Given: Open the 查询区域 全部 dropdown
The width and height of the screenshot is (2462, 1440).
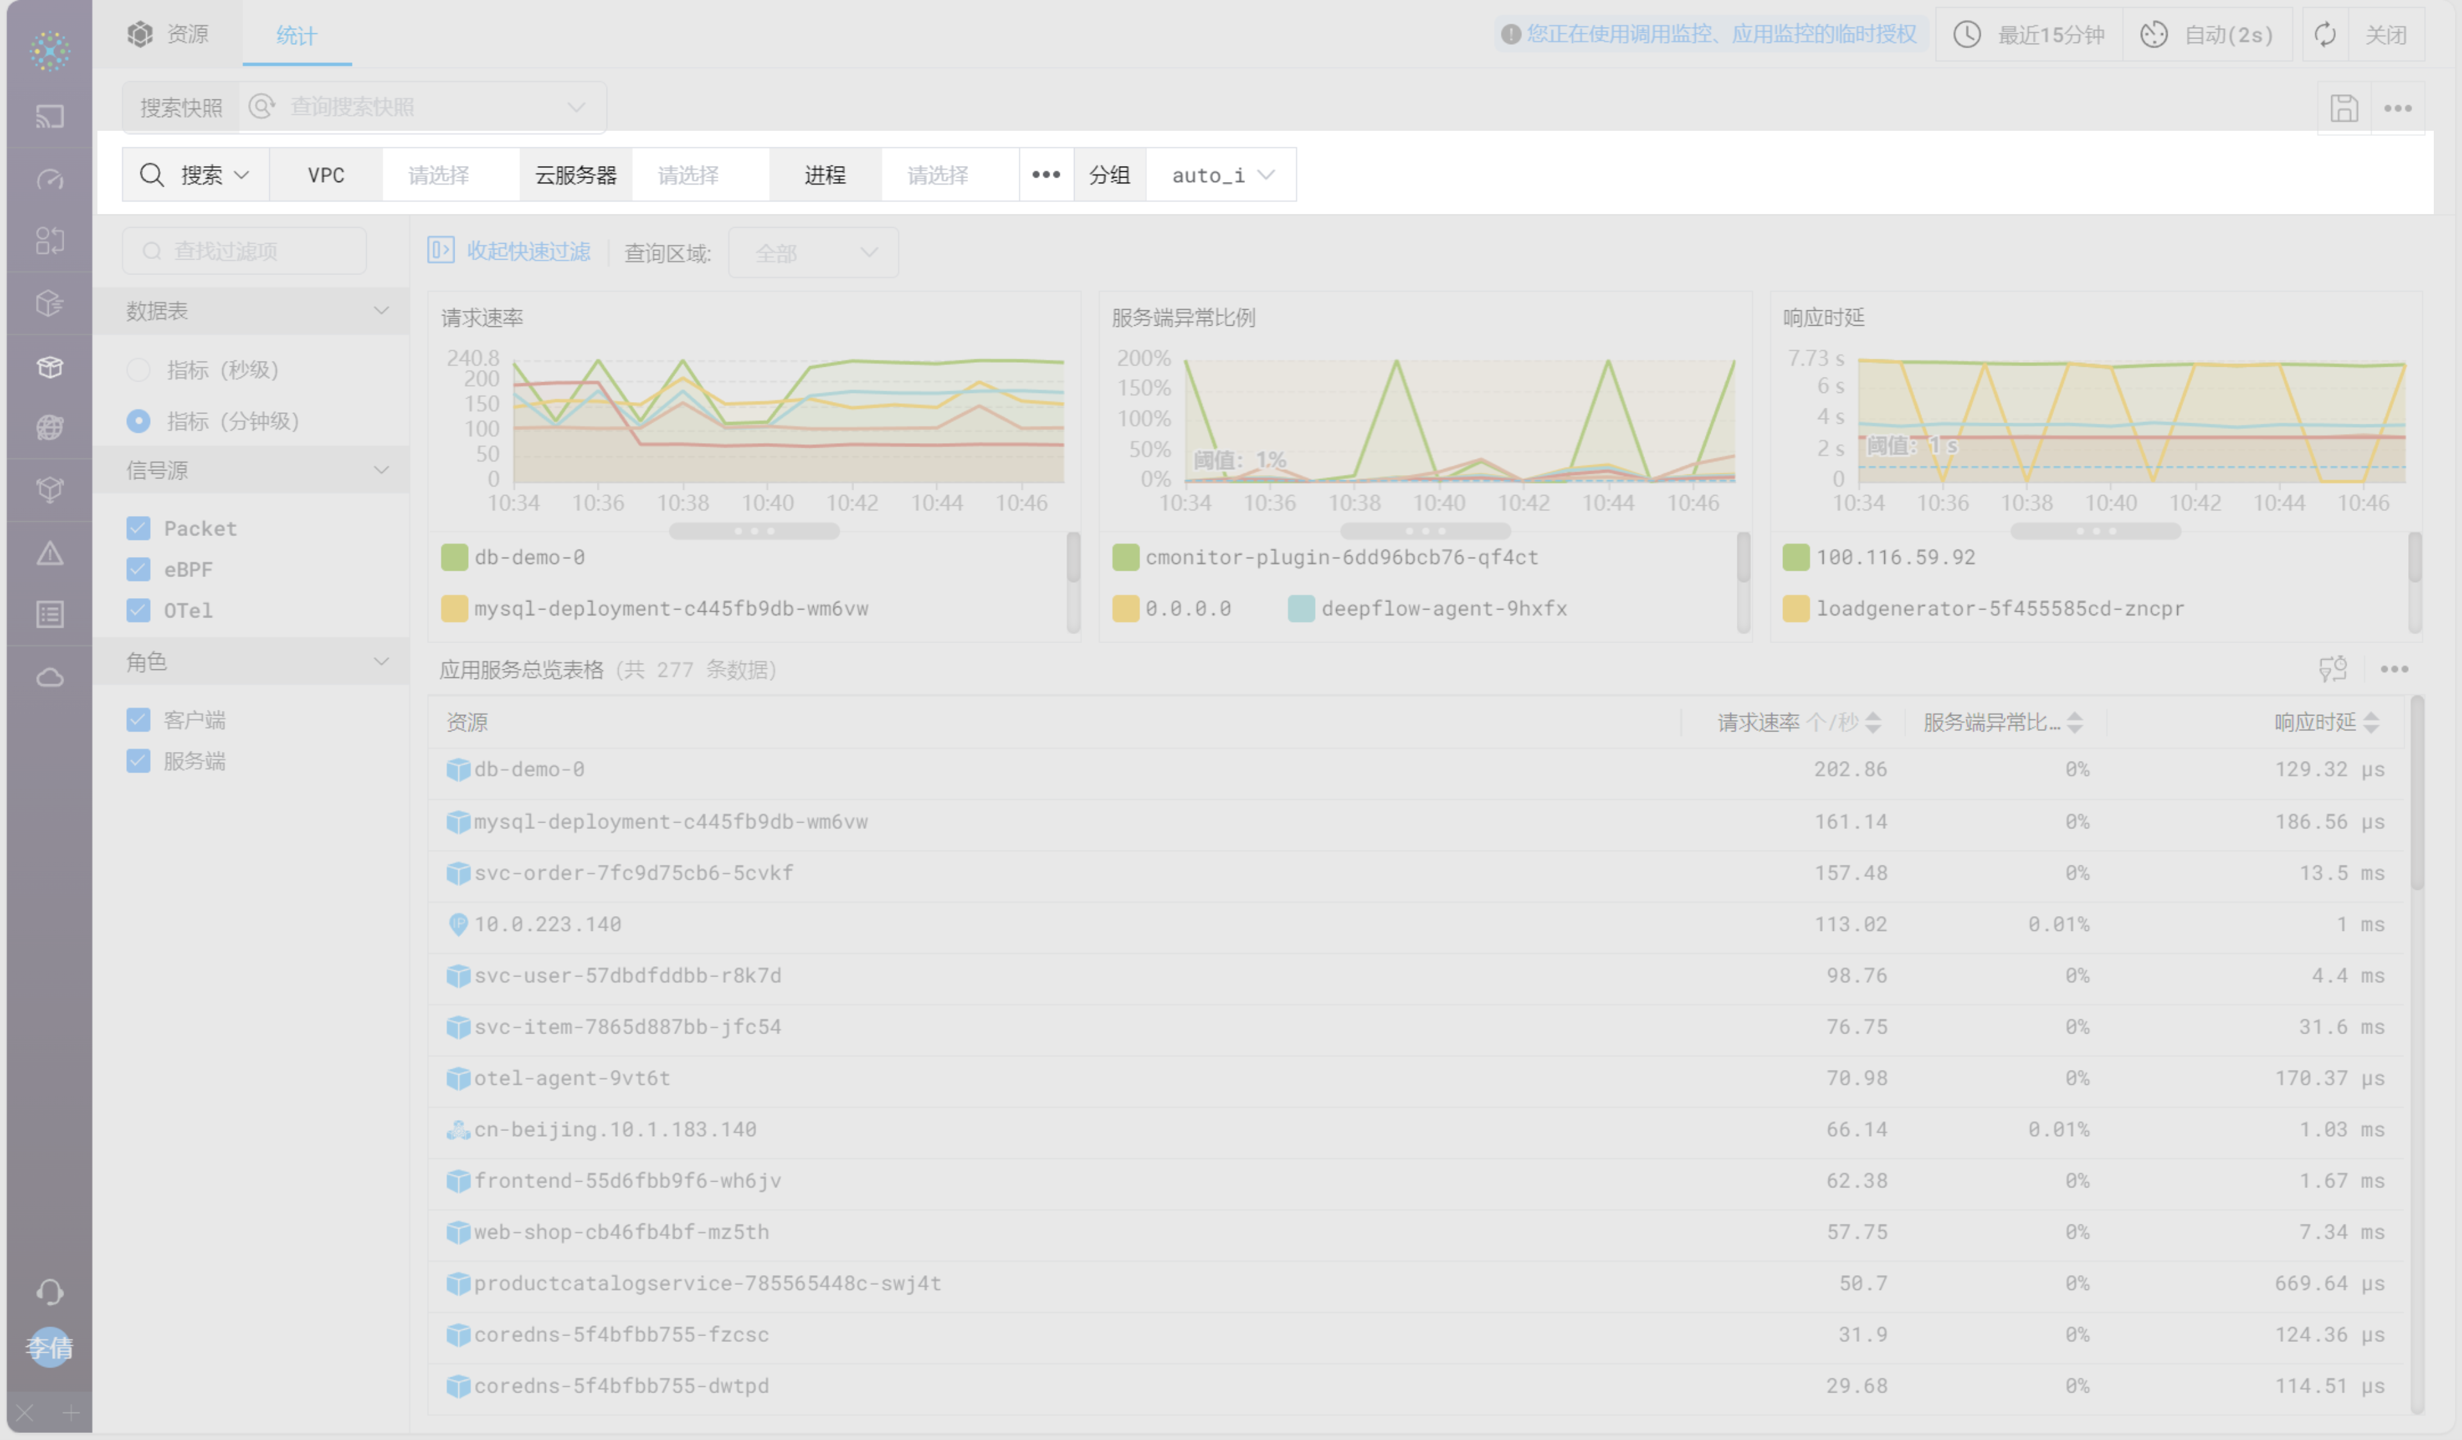Looking at the screenshot, I should coord(813,253).
